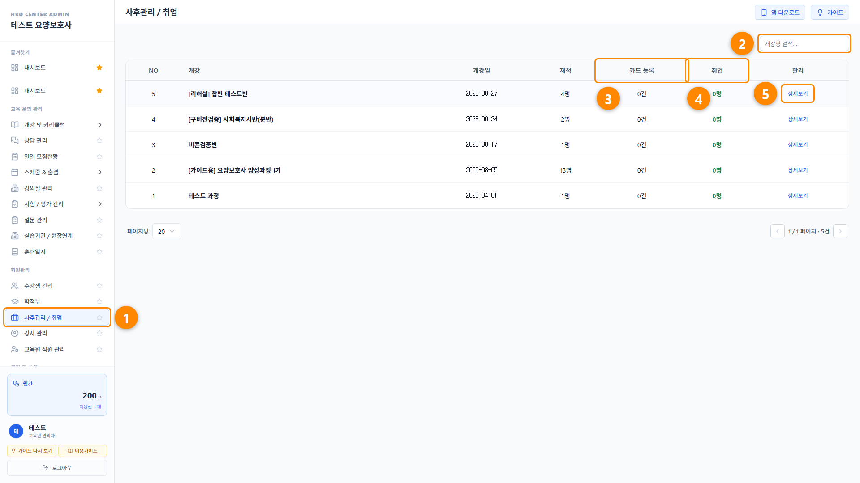Focus the 개강명 검색 input field
860x483 pixels.
click(x=804, y=43)
